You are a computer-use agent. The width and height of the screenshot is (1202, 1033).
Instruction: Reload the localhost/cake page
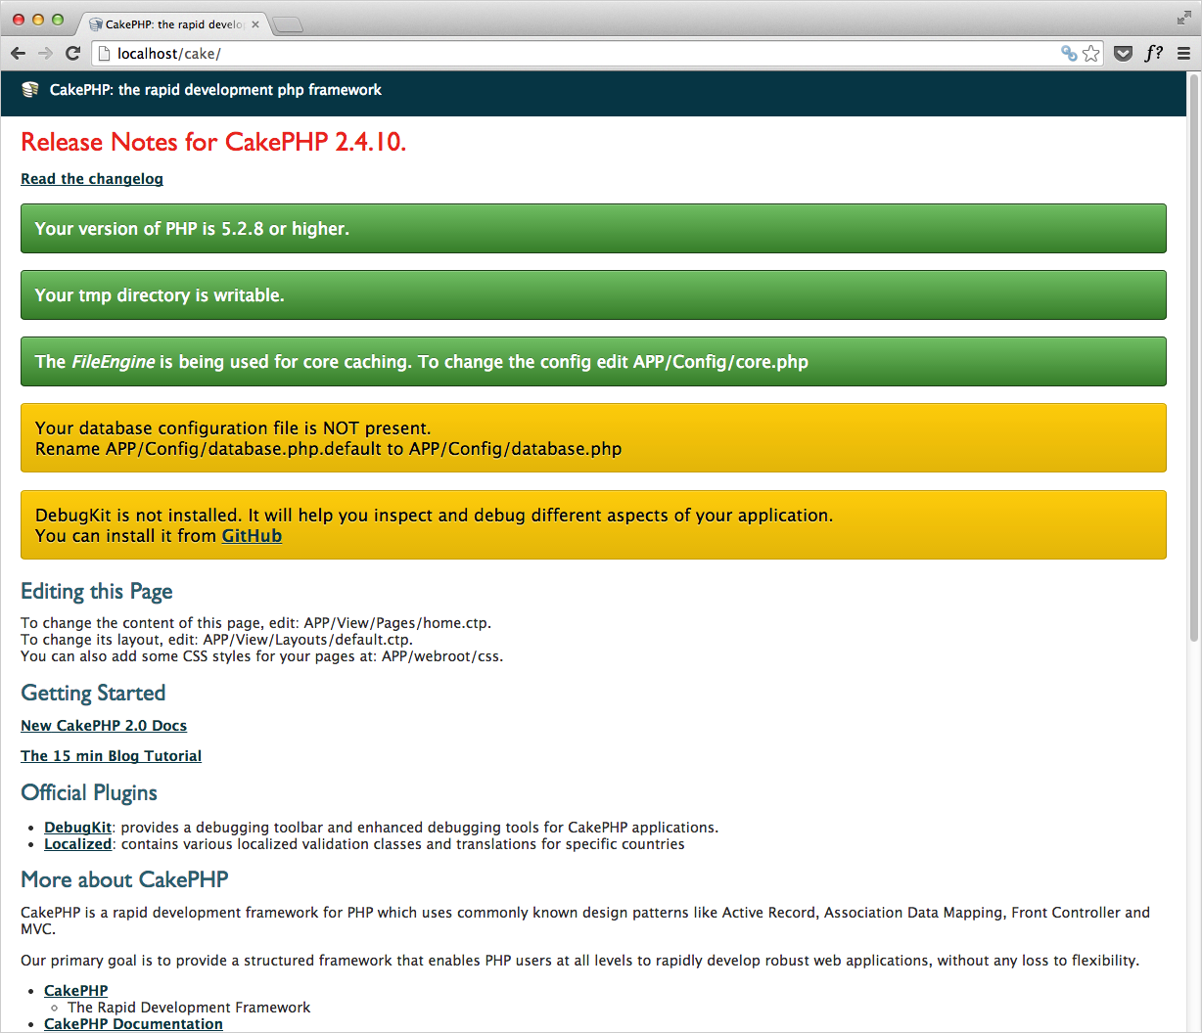[72, 53]
